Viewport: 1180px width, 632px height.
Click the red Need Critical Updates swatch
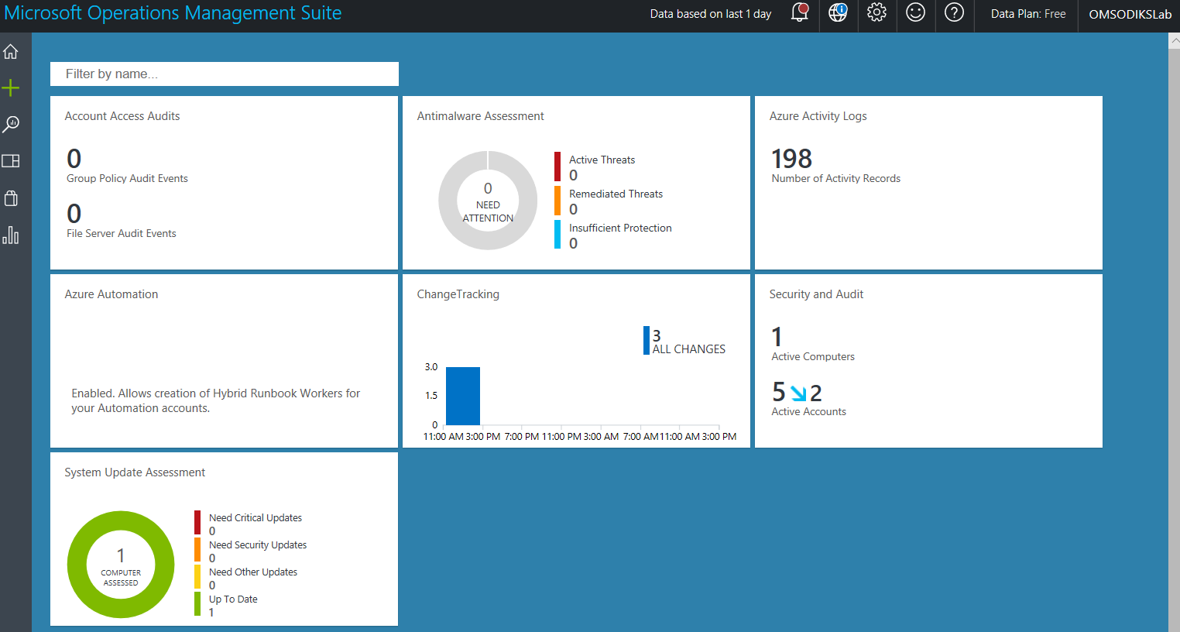(197, 523)
